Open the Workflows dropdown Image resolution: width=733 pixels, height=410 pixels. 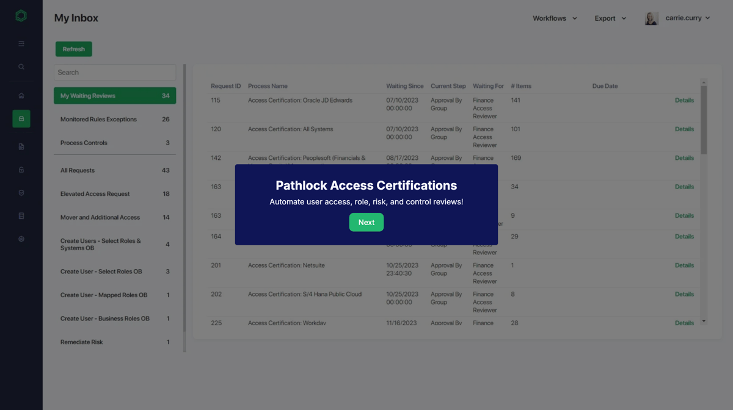tap(555, 18)
